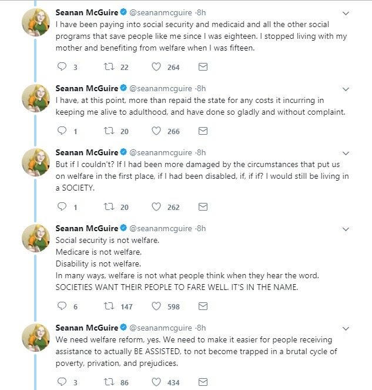Open the 8h timestamp of the welfare reform tweet
Image resolution: width=372 pixels, height=390 pixels.
[202, 328]
